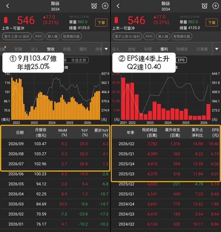Viewport: 221px width, 232px height.
Task: Open 電子上游-IC-設計 tag in left panel
Action: click(x=17, y=36)
